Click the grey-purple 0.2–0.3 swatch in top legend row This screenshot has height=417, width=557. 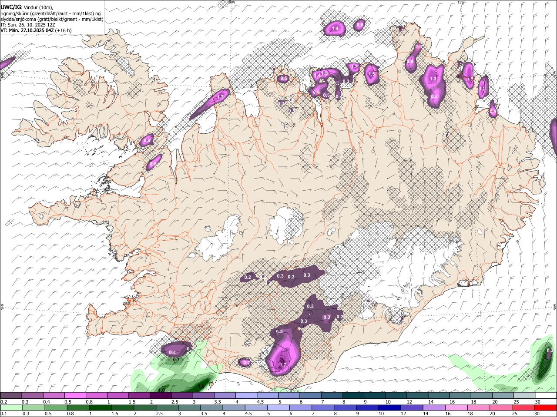coord(11,396)
